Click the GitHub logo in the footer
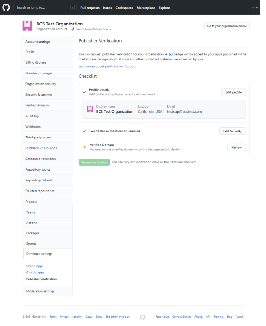266x326 pixels. pyautogui.click(x=143, y=317)
